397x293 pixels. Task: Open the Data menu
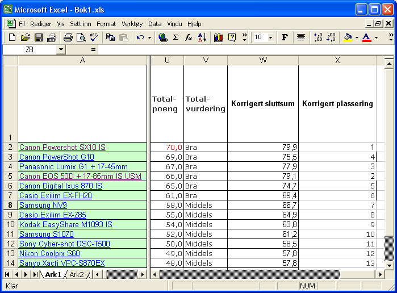click(154, 24)
